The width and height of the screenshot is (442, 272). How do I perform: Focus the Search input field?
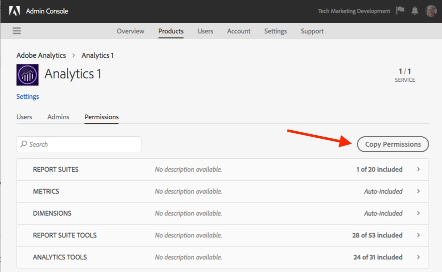click(x=79, y=144)
